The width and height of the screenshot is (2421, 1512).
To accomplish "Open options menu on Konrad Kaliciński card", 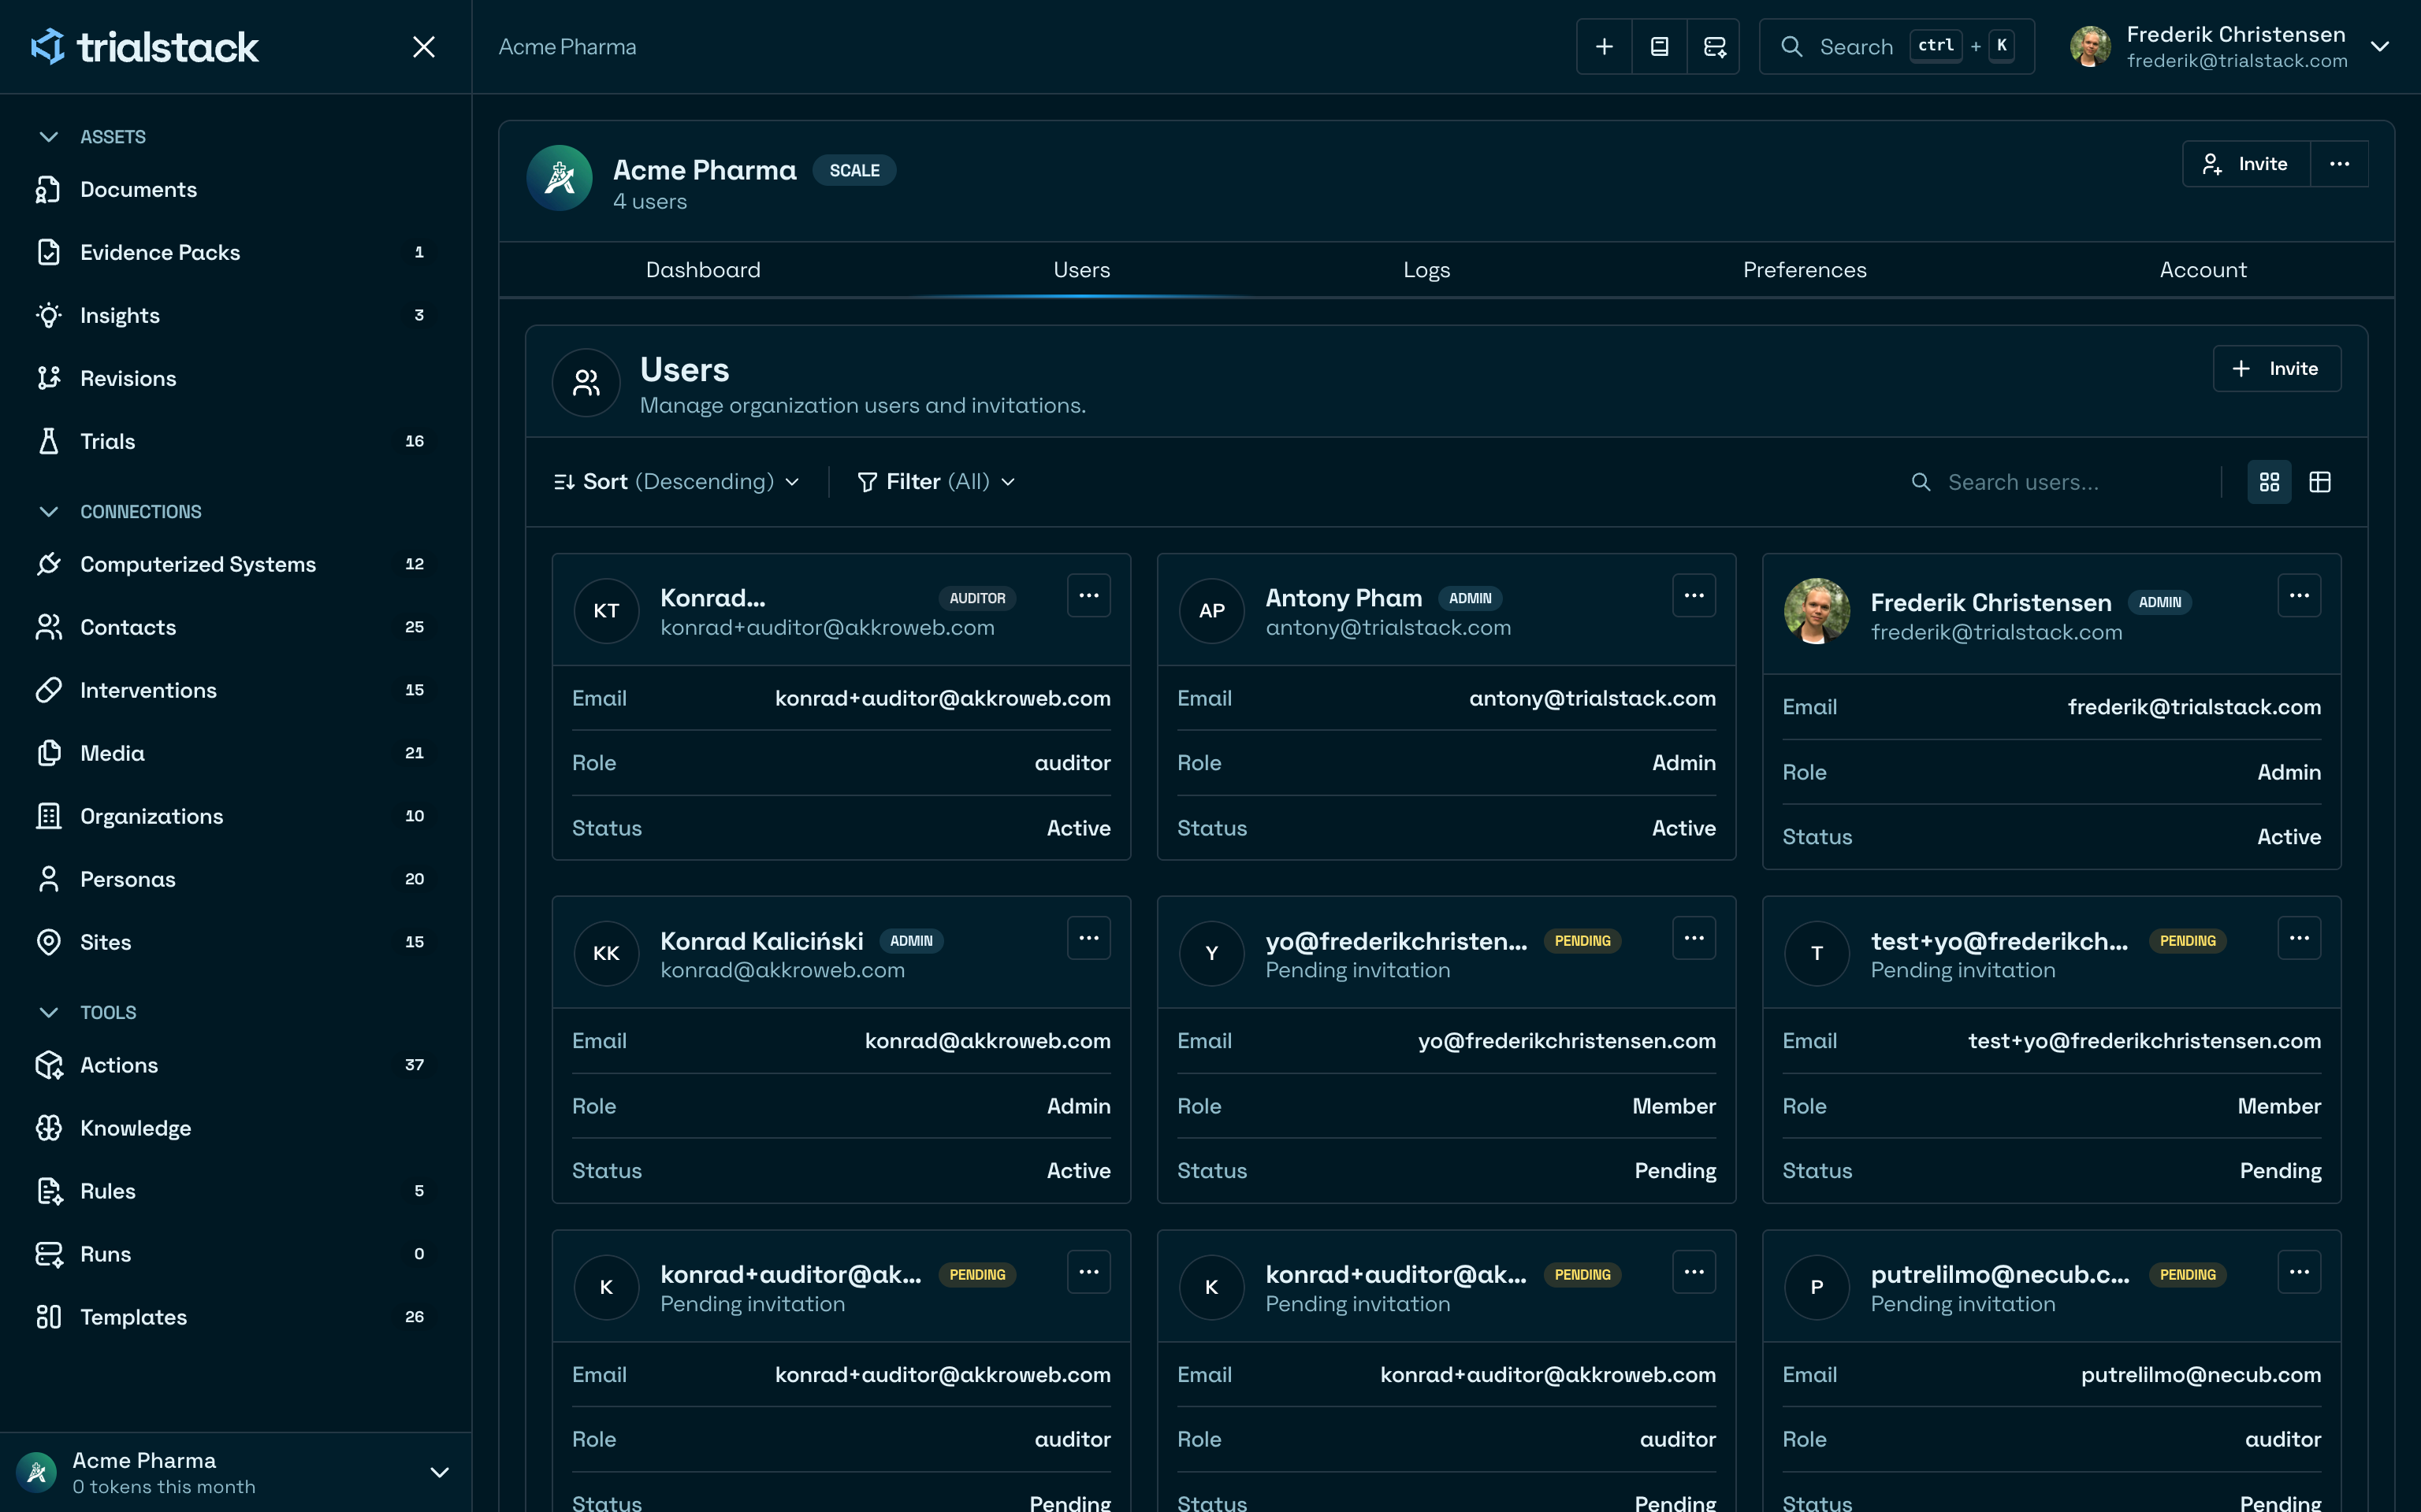I will coord(1088,938).
